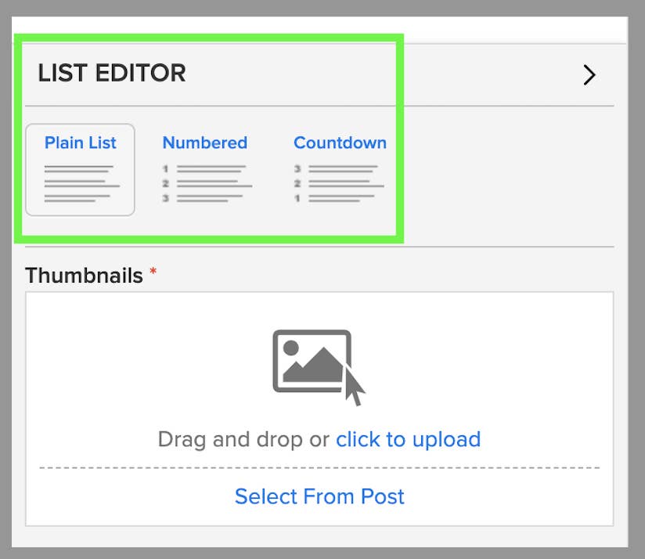This screenshot has height=559, width=645.
Task: Click the red required asterisk beside Thumbnails
Action: tap(153, 272)
